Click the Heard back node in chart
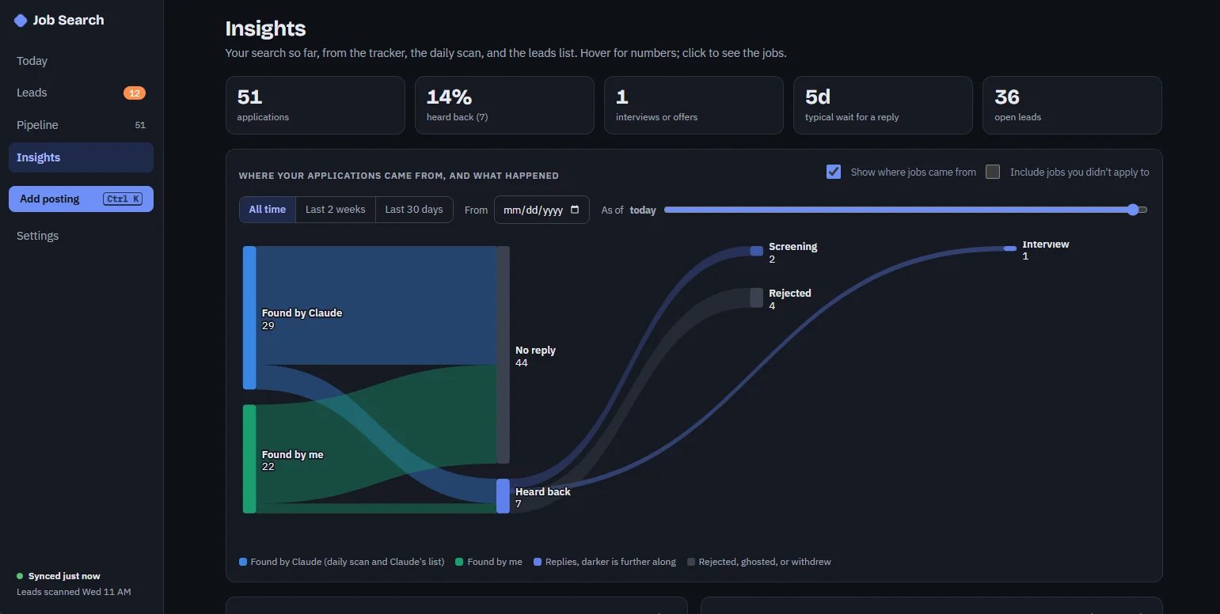 503,496
